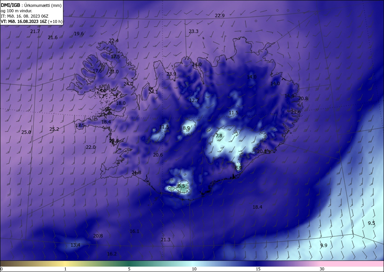Select the 'IT: Mið. 16. 08. 2023 06Z' line
This screenshot has height=272, width=384.
[25, 16]
